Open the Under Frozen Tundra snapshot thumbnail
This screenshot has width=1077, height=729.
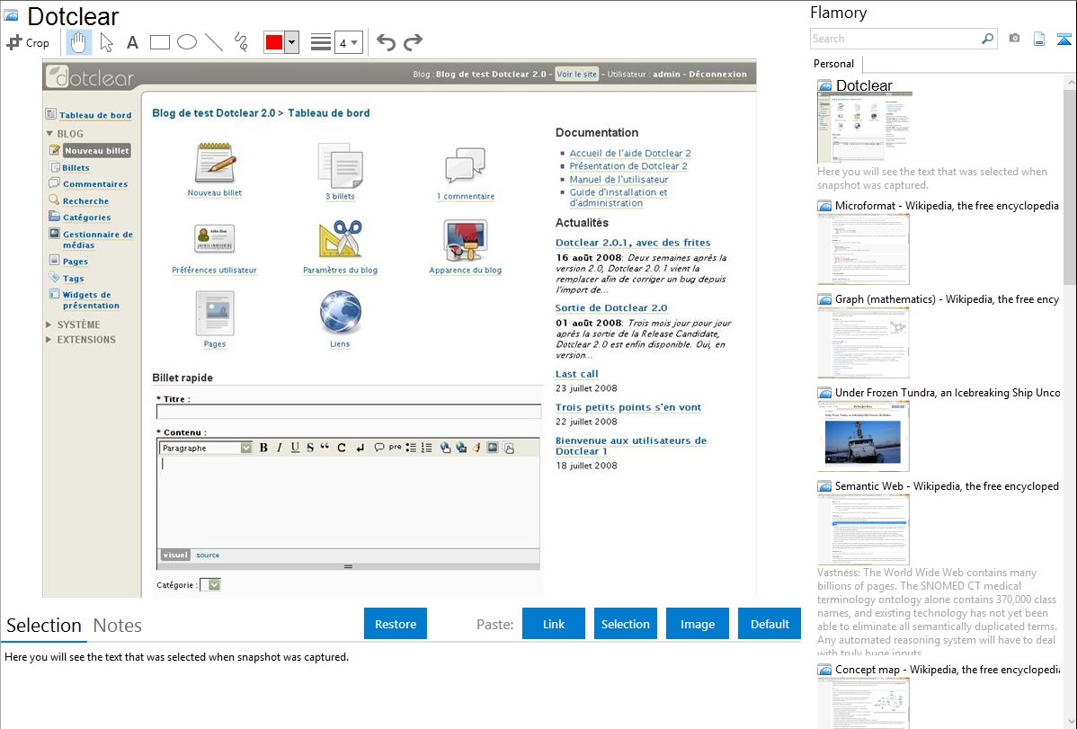pyautogui.click(x=863, y=436)
